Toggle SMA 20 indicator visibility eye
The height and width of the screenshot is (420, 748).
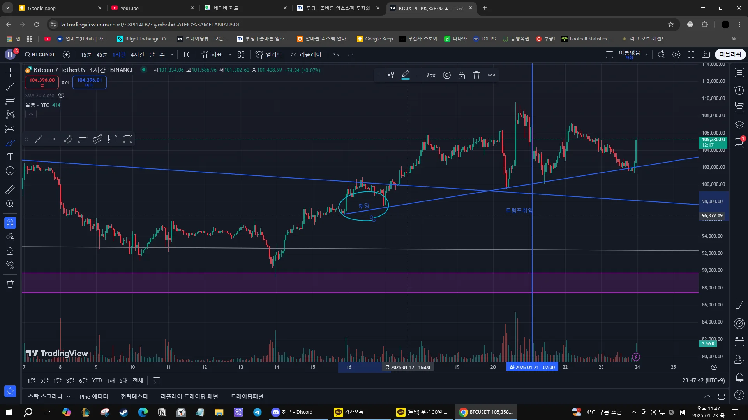pos(61,95)
